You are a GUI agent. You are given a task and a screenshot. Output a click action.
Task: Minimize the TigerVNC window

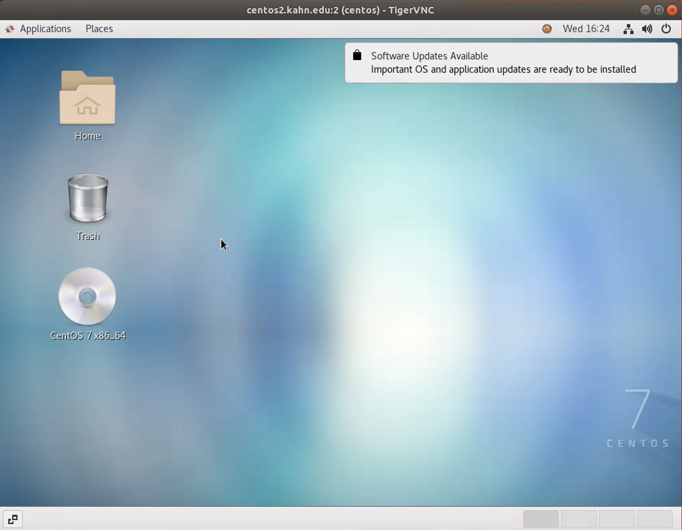click(645, 10)
